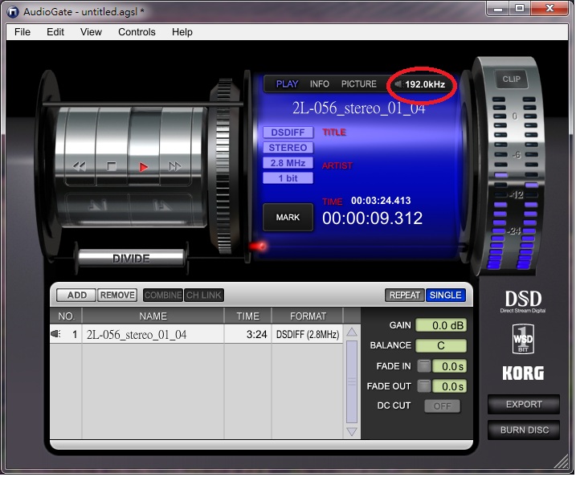
Task: Click the DIVIDE bar
Action: click(x=131, y=258)
